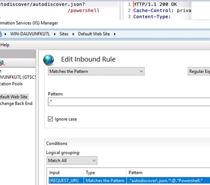
Task: Open the Help menu
Action: tap(5, 45)
